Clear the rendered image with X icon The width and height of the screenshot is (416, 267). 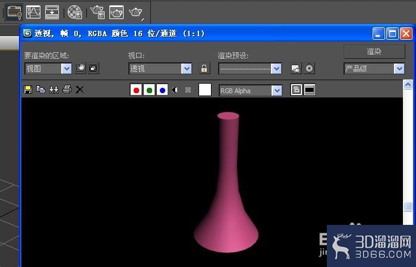click(x=80, y=90)
